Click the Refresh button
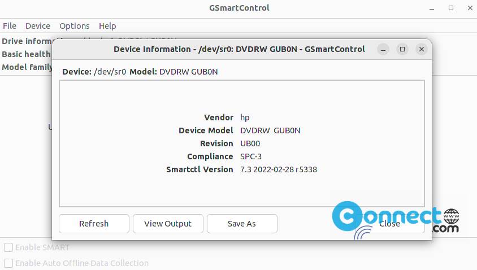 (94, 224)
